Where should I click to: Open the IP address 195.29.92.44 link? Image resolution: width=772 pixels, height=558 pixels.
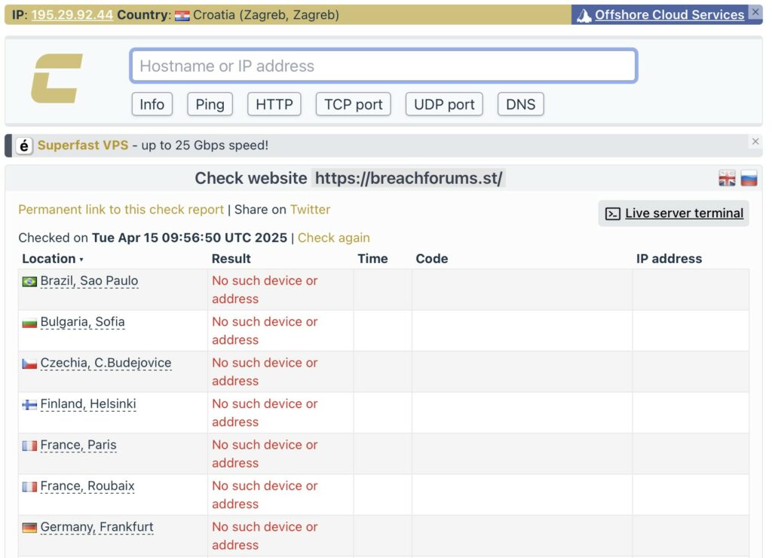point(72,15)
